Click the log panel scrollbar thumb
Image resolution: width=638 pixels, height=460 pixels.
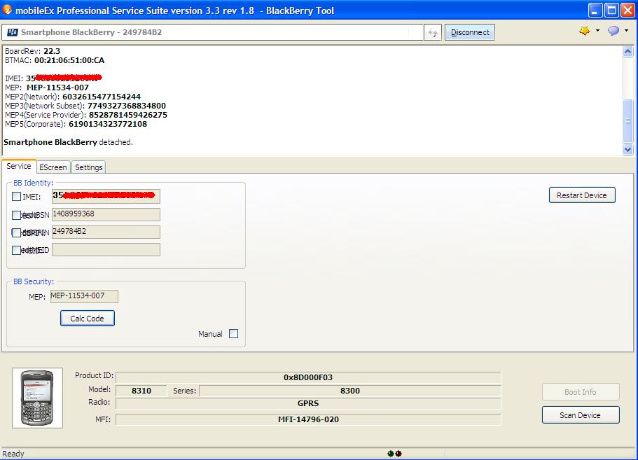(x=627, y=121)
